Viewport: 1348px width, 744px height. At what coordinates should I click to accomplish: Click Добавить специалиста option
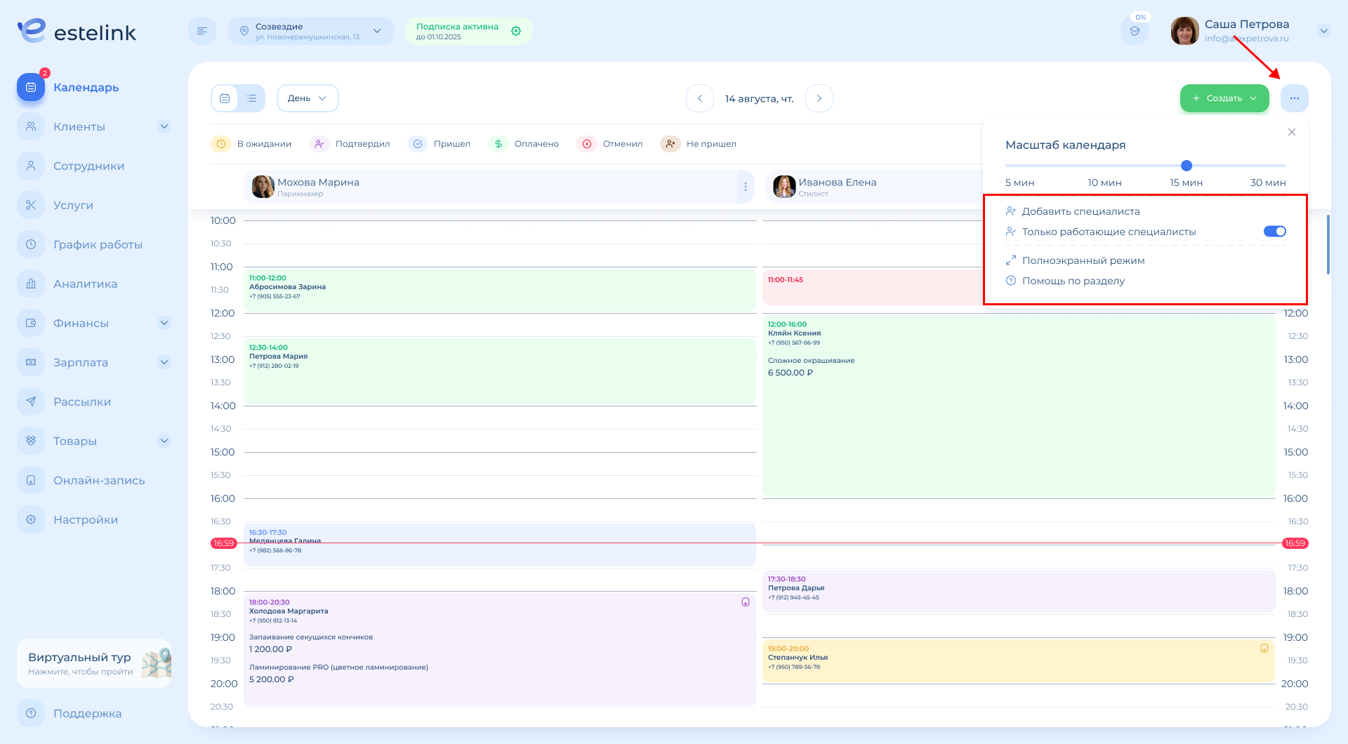pos(1081,211)
